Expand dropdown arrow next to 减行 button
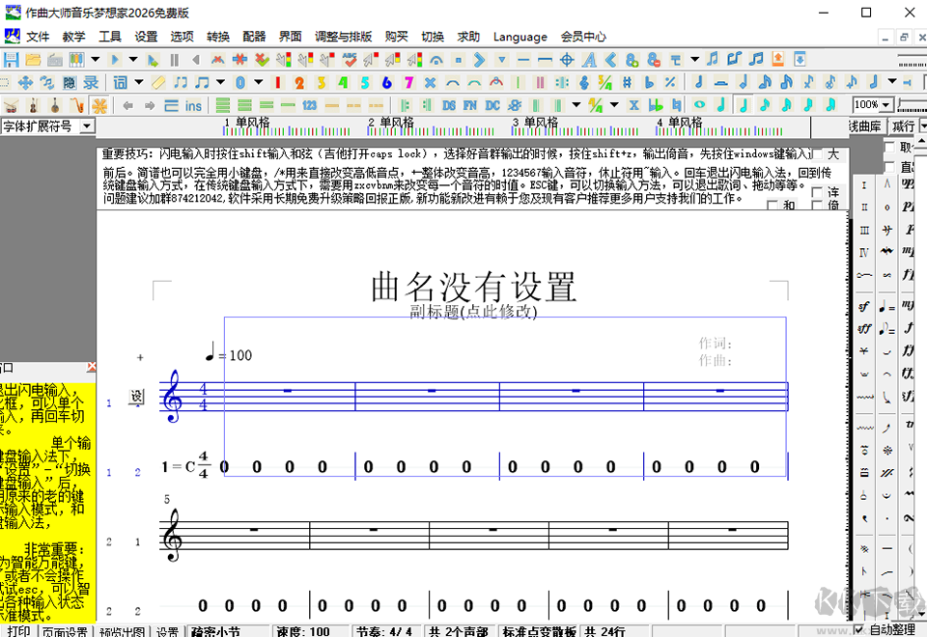Screen dimensions: 927x637 pos(923,125)
